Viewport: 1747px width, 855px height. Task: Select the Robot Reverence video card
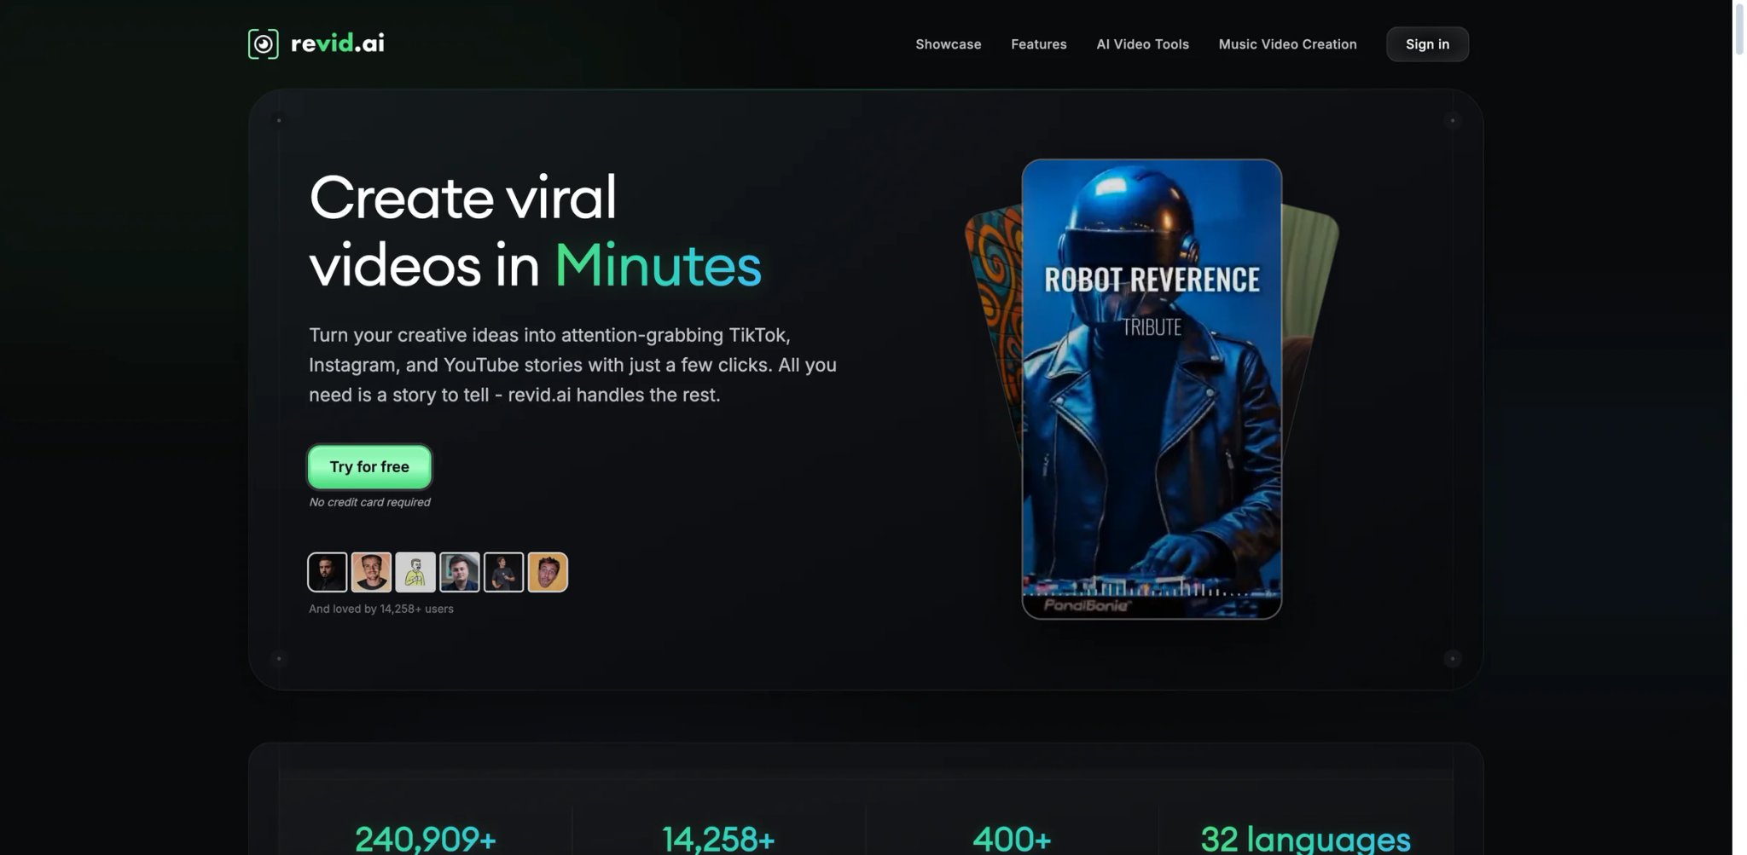pyautogui.click(x=1152, y=389)
